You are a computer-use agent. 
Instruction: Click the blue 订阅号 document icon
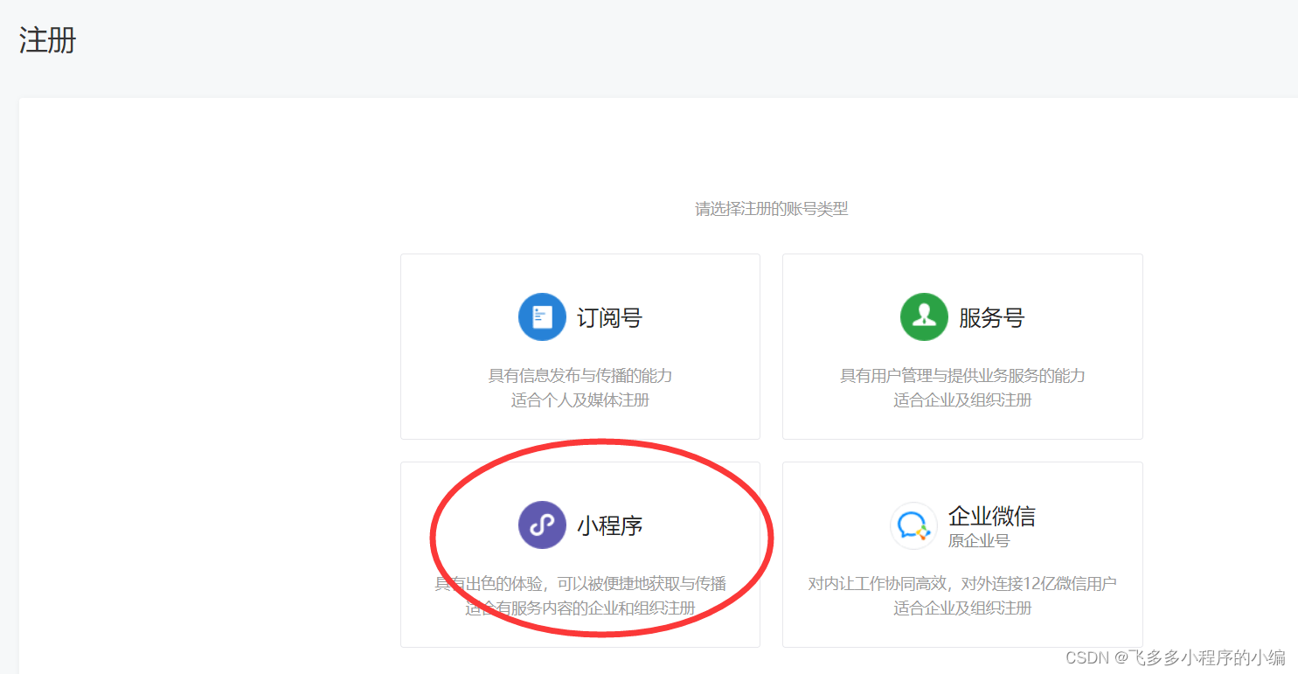click(542, 316)
